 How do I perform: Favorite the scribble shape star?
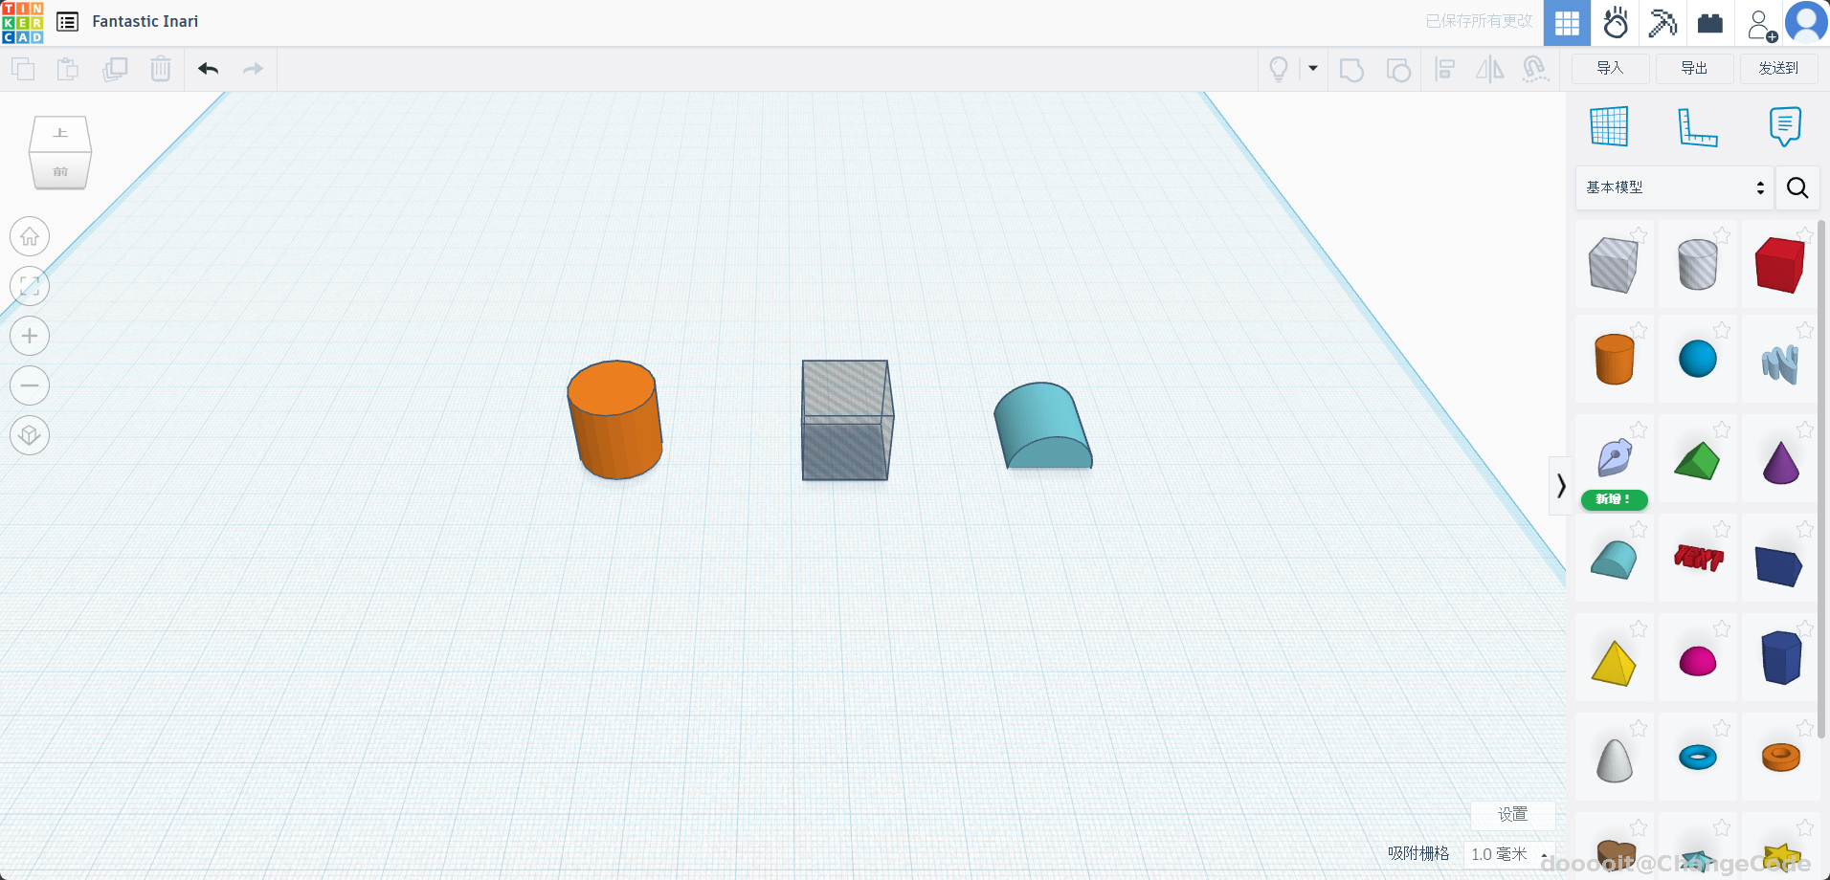(x=1805, y=330)
